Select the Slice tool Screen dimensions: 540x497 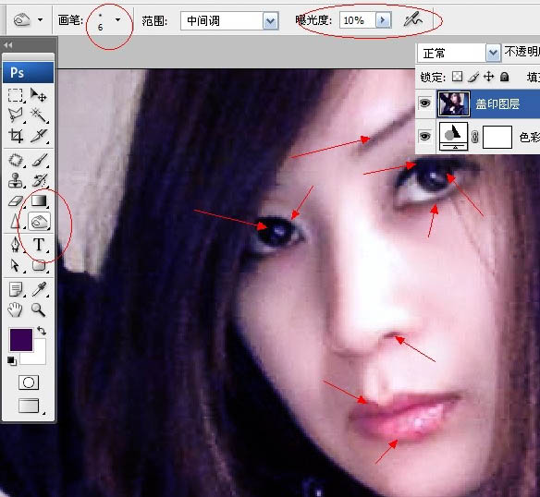(39, 136)
